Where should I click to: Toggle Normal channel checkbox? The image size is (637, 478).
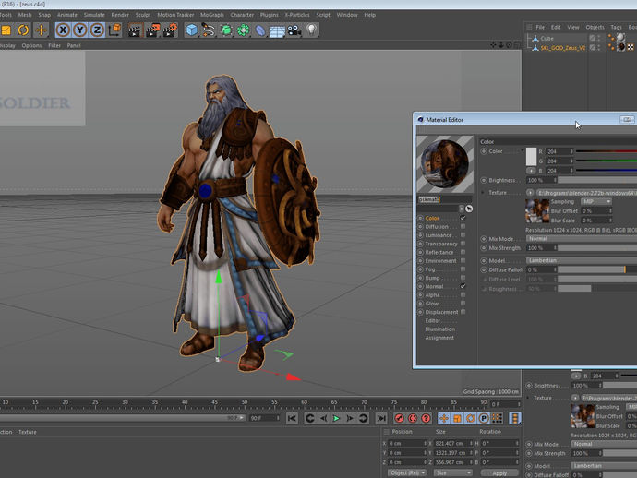pos(463,286)
